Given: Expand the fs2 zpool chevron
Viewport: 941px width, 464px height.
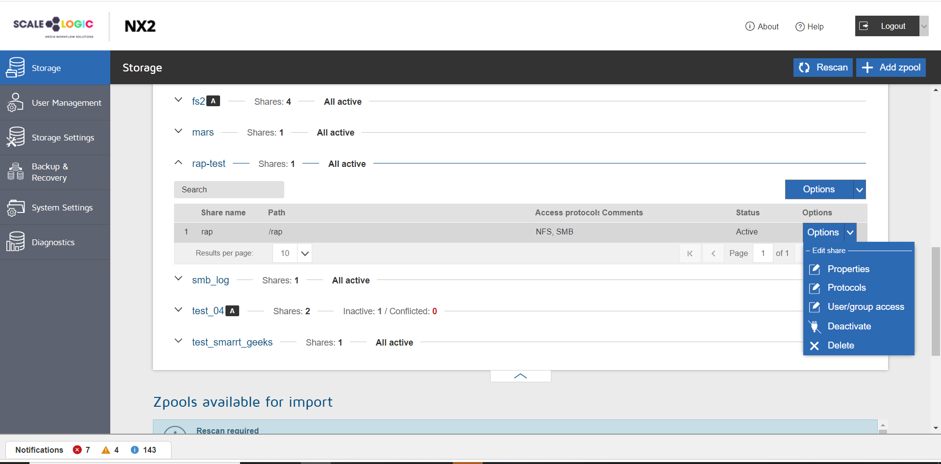Looking at the screenshot, I should click(178, 100).
